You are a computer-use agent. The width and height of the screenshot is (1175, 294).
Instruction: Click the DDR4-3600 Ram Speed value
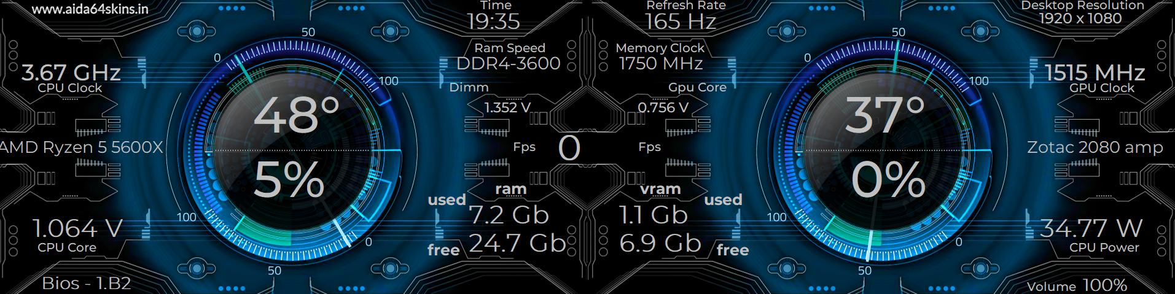(x=509, y=63)
